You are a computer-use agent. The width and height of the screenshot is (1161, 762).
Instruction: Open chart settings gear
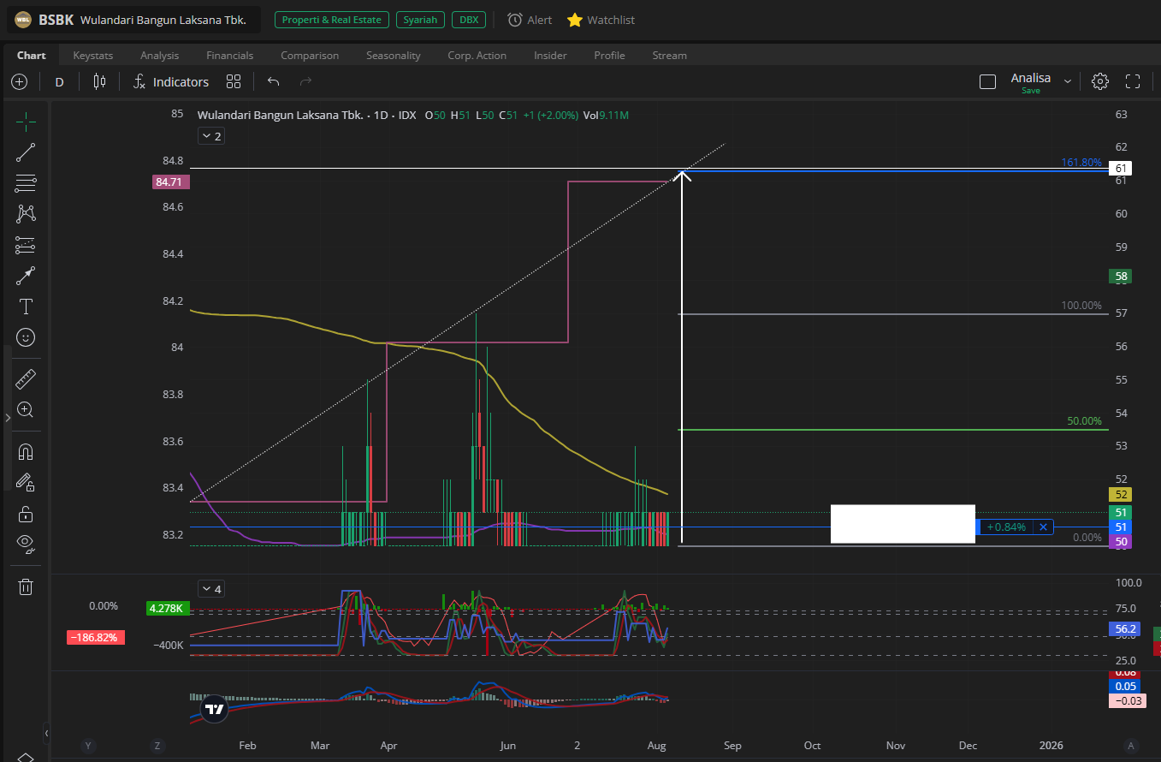(1100, 82)
